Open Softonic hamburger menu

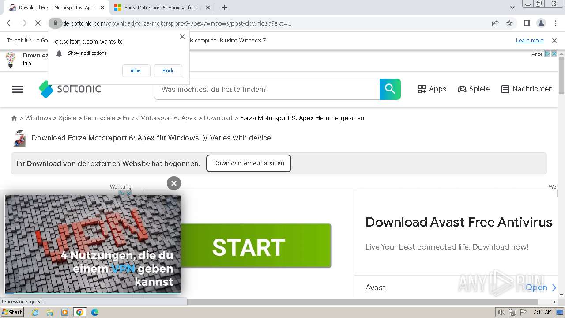[x=18, y=89]
